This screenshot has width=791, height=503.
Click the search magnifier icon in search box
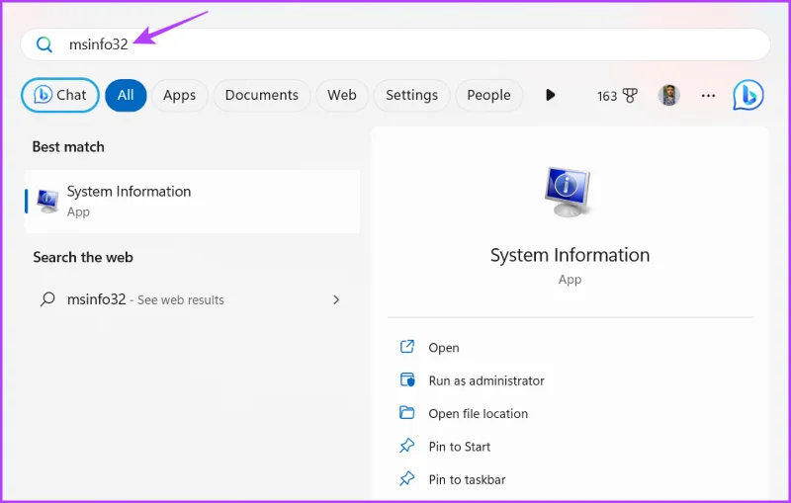click(44, 44)
